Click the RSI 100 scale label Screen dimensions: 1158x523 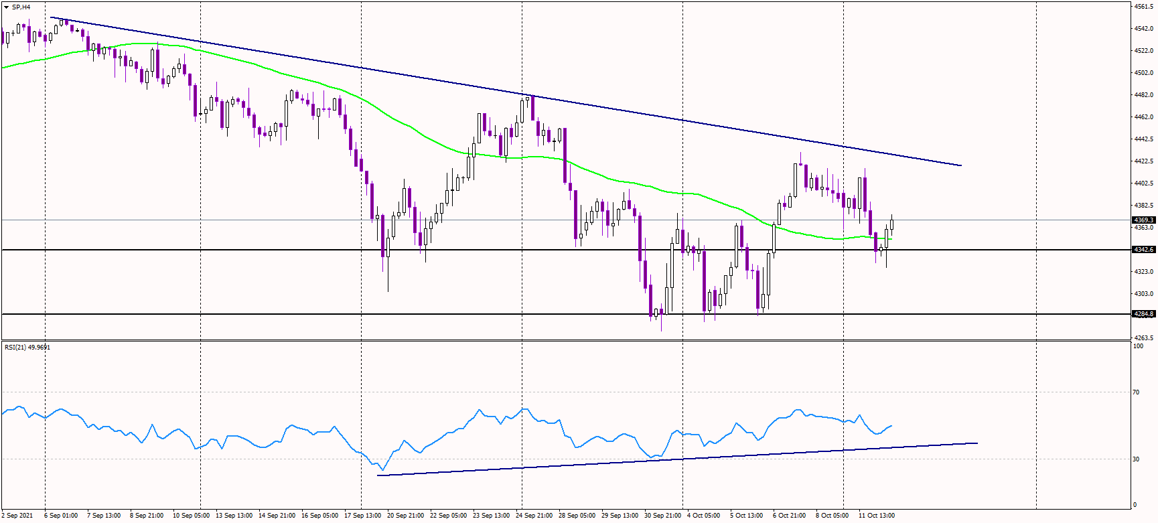(1138, 346)
